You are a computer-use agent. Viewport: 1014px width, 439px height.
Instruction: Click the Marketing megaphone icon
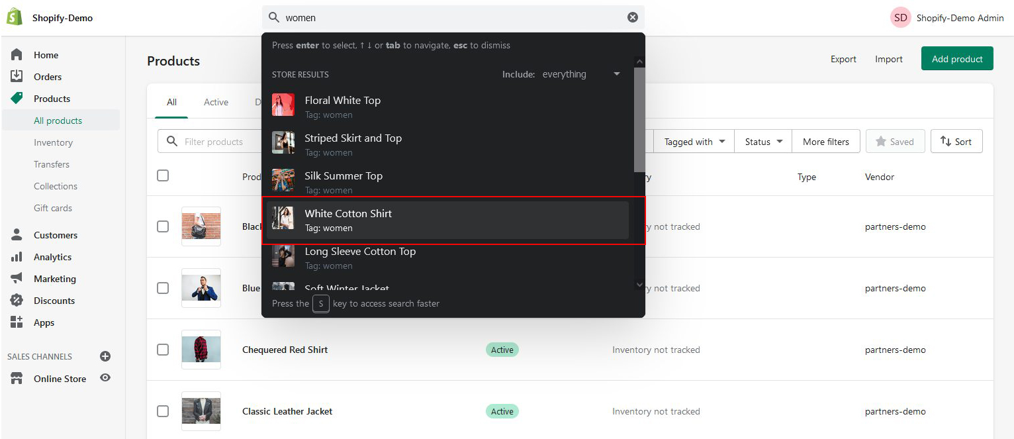pyautogui.click(x=17, y=279)
